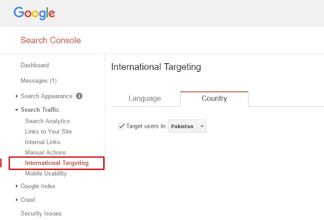Select International Targeting in sidebar

pyautogui.click(x=57, y=163)
